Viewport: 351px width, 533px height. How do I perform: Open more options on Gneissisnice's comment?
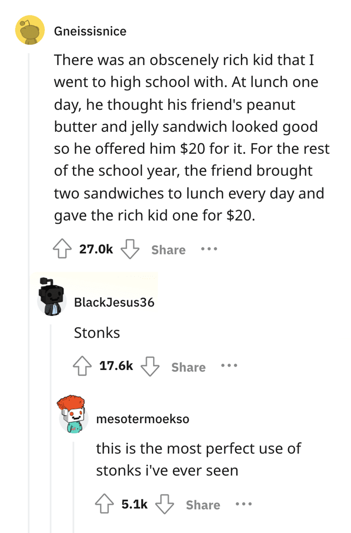click(209, 250)
